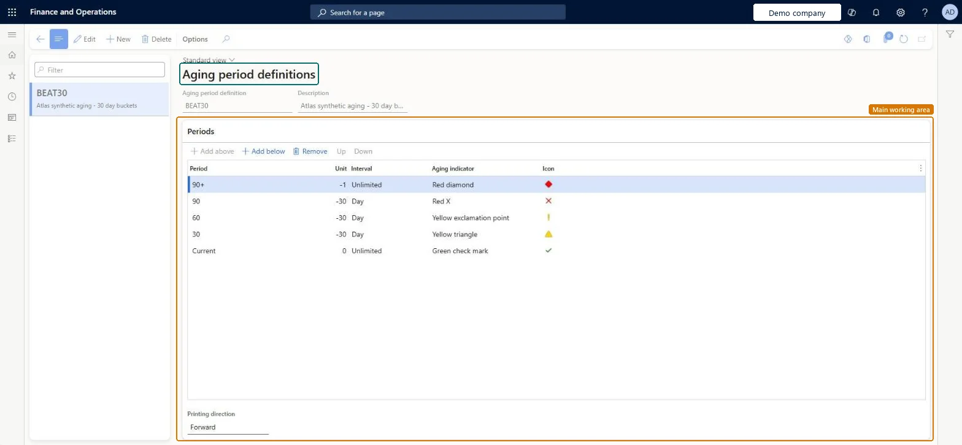Sort by the Period column header
The image size is (962, 445).
click(198, 169)
